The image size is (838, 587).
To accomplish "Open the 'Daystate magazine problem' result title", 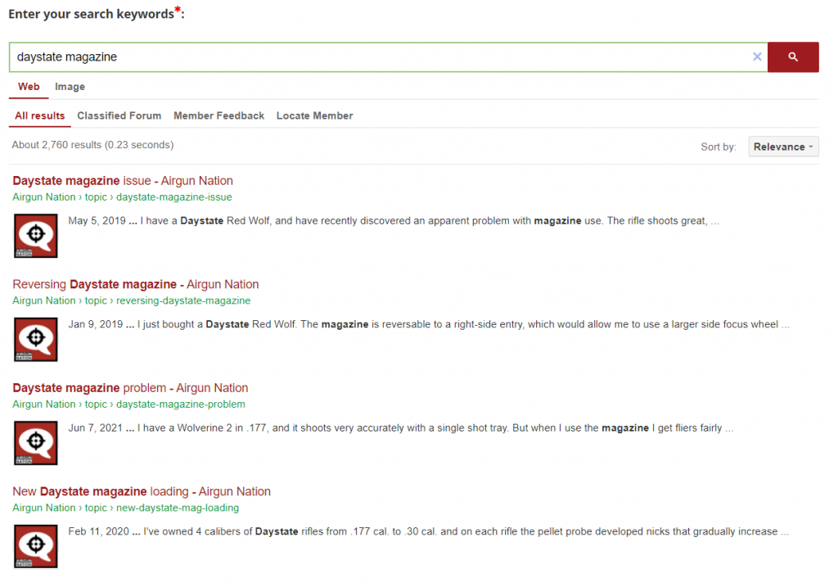I will [130, 388].
